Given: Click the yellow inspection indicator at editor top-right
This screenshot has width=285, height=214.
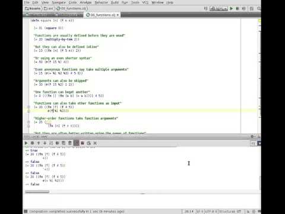Looking at the screenshot, I should (x=259, y=21).
